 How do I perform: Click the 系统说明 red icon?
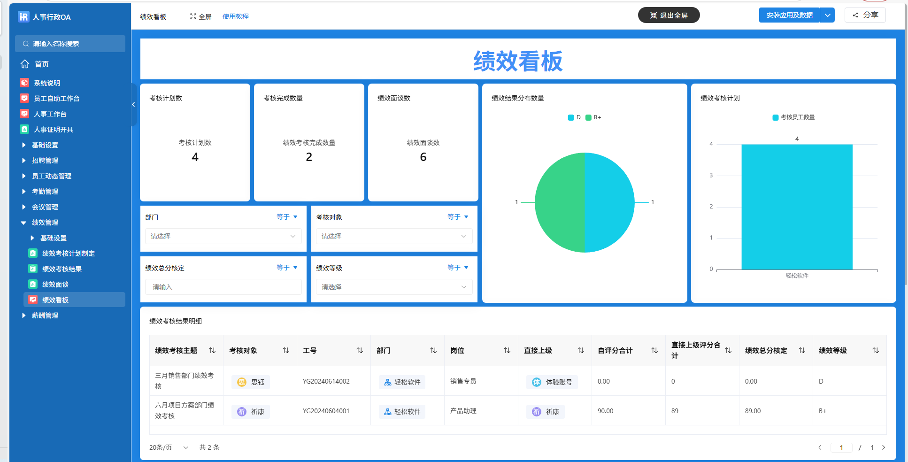pyautogui.click(x=24, y=83)
